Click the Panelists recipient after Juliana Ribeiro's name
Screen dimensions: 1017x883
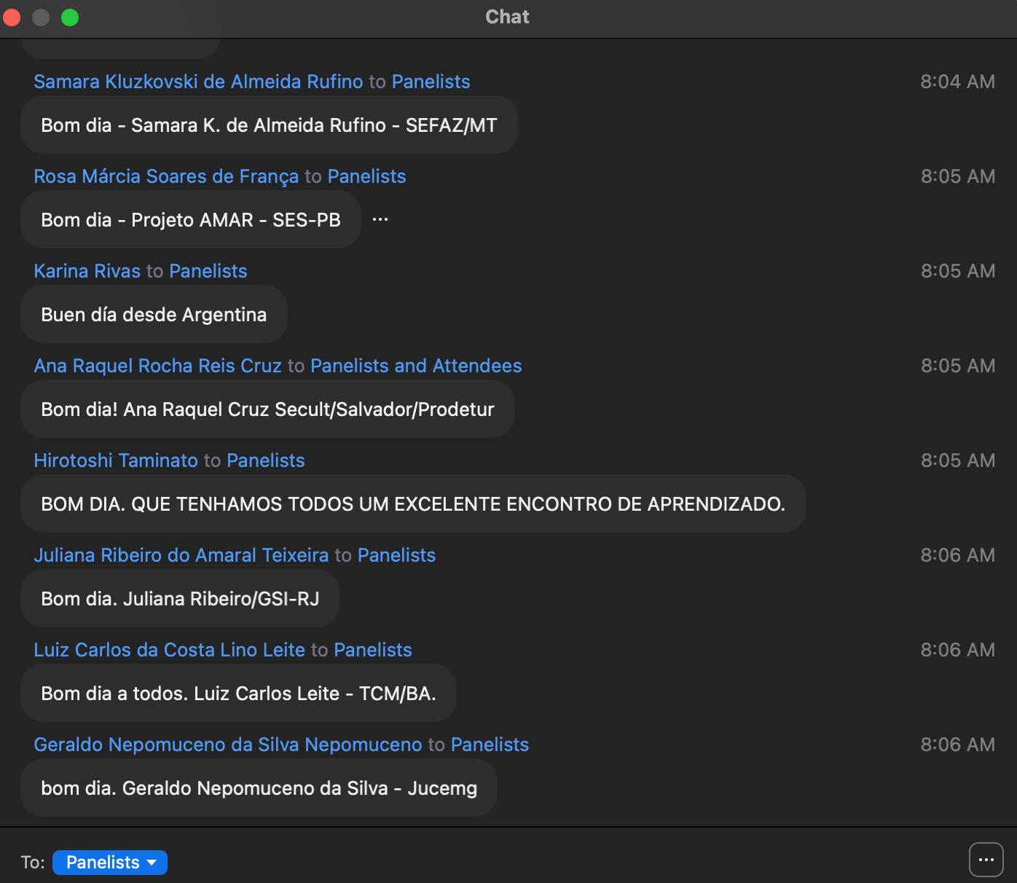click(397, 555)
